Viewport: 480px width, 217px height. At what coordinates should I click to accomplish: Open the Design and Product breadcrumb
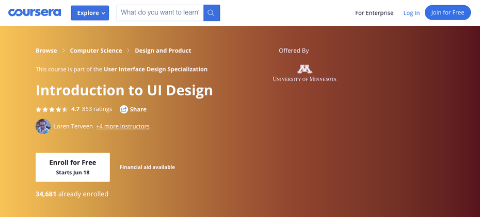pyautogui.click(x=163, y=51)
